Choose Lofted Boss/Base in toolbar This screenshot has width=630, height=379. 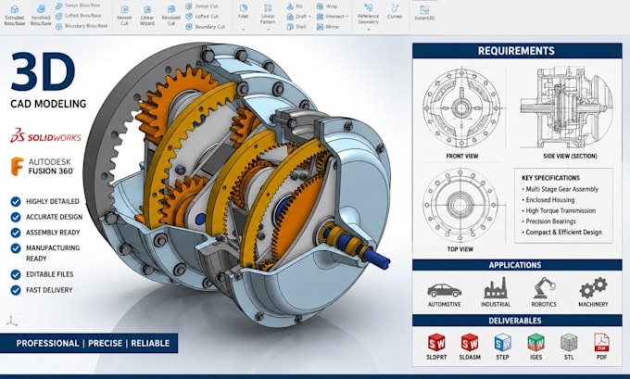[78, 16]
